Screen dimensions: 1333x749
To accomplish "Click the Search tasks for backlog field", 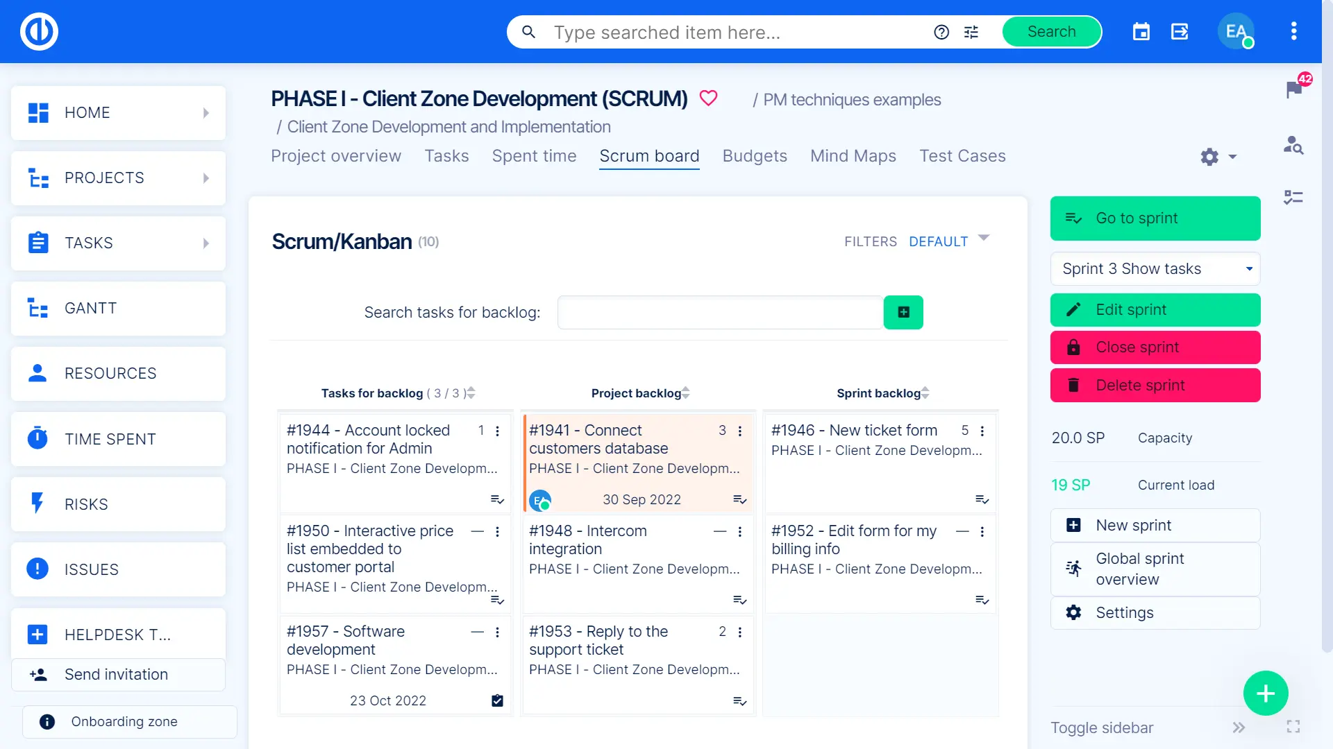I will pyautogui.click(x=720, y=313).
